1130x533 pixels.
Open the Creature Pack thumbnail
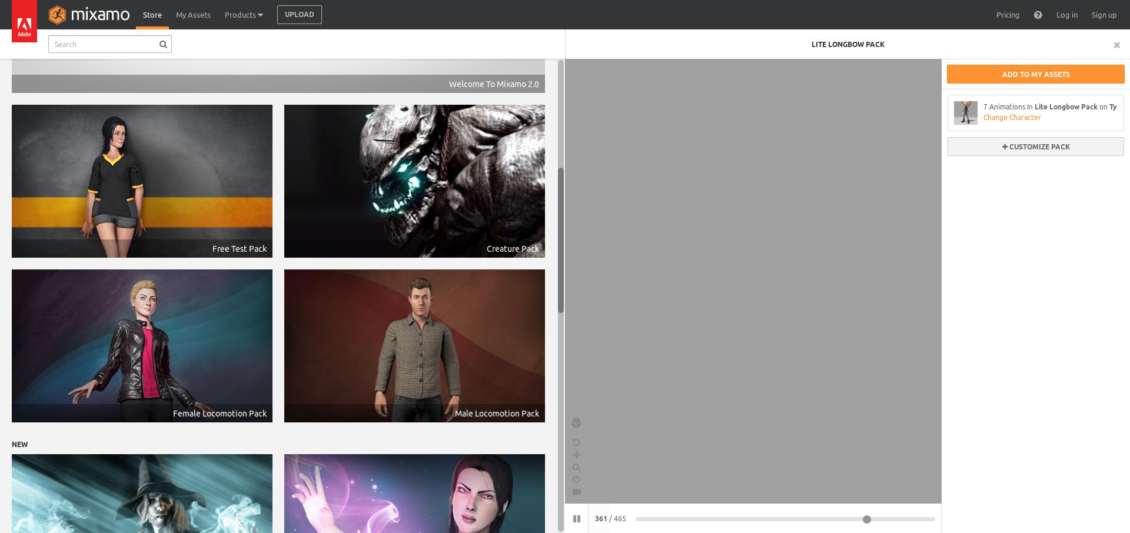(x=414, y=181)
